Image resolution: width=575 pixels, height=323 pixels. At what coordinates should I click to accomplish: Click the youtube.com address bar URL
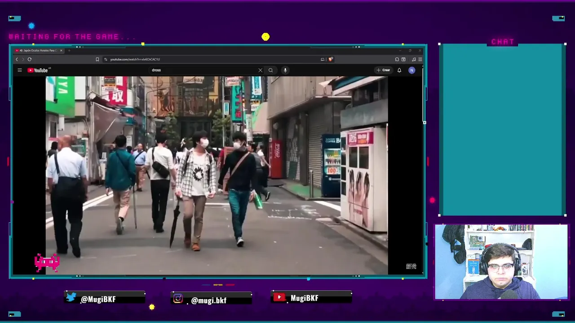(x=135, y=59)
